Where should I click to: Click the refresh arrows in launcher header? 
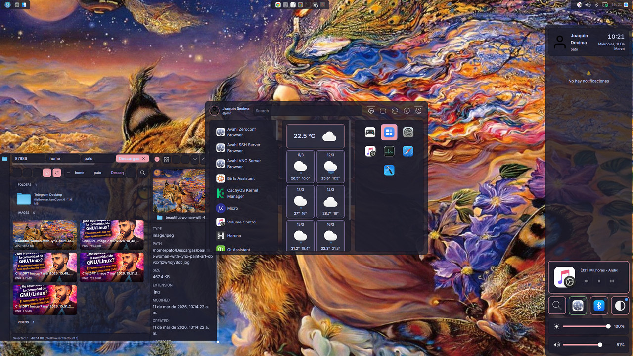395,111
